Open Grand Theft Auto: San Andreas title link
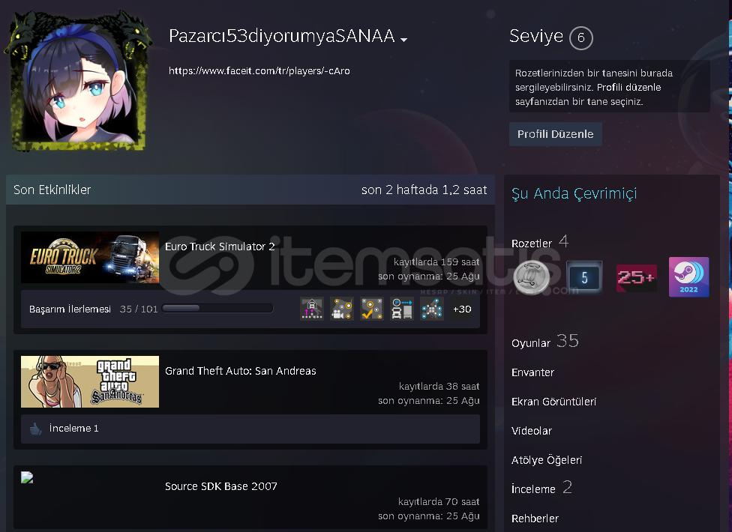The width and height of the screenshot is (732, 532). [x=241, y=371]
